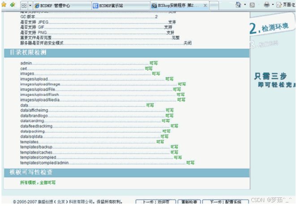Click templates/compiled/admin directory name
This screenshot has width=296, height=206.
[x=44, y=163]
